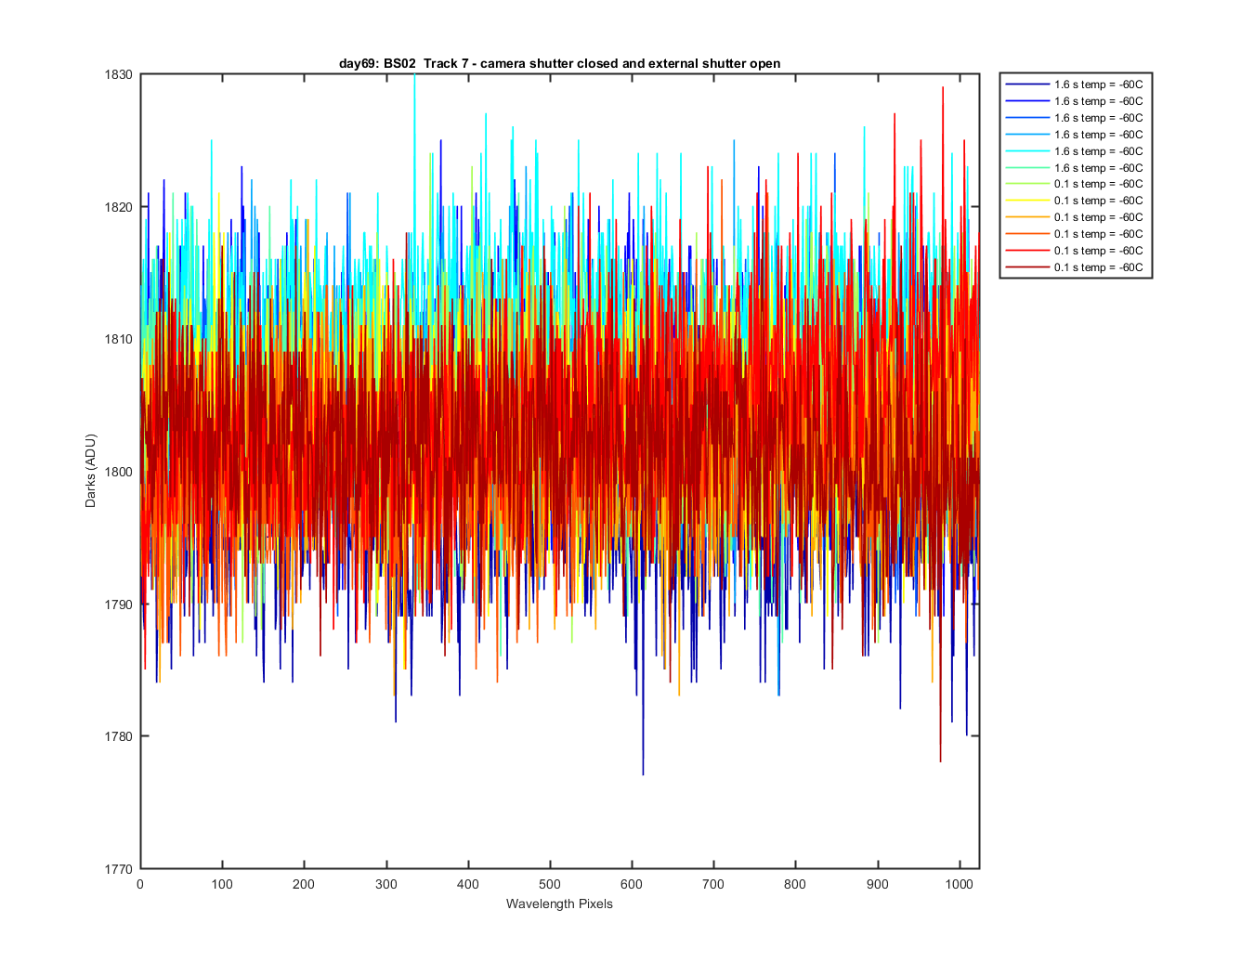The width and height of the screenshot is (1254, 975).
Task: Select the yellow '0.1 s temp = -60C' legend text
Action: [1098, 201]
